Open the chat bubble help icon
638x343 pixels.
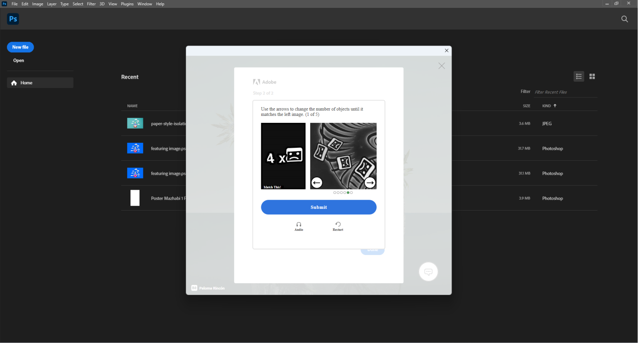pyautogui.click(x=429, y=272)
